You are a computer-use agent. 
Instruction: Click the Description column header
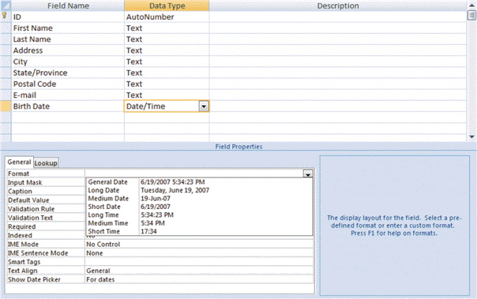[x=338, y=6]
